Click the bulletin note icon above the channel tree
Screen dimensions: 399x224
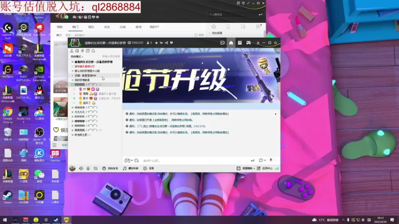tap(88, 51)
